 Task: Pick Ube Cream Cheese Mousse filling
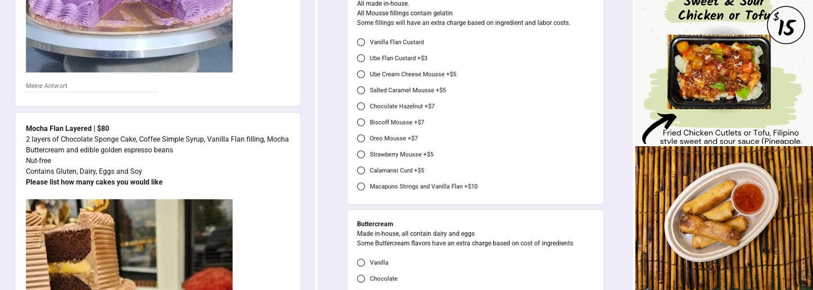[361, 74]
